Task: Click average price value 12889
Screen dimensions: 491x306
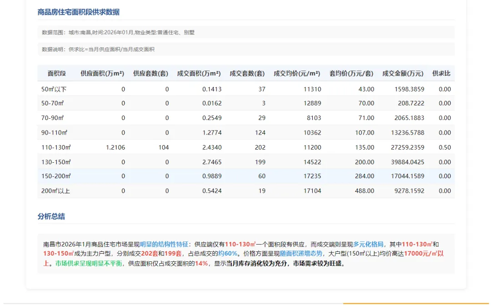Action: click(312, 103)
